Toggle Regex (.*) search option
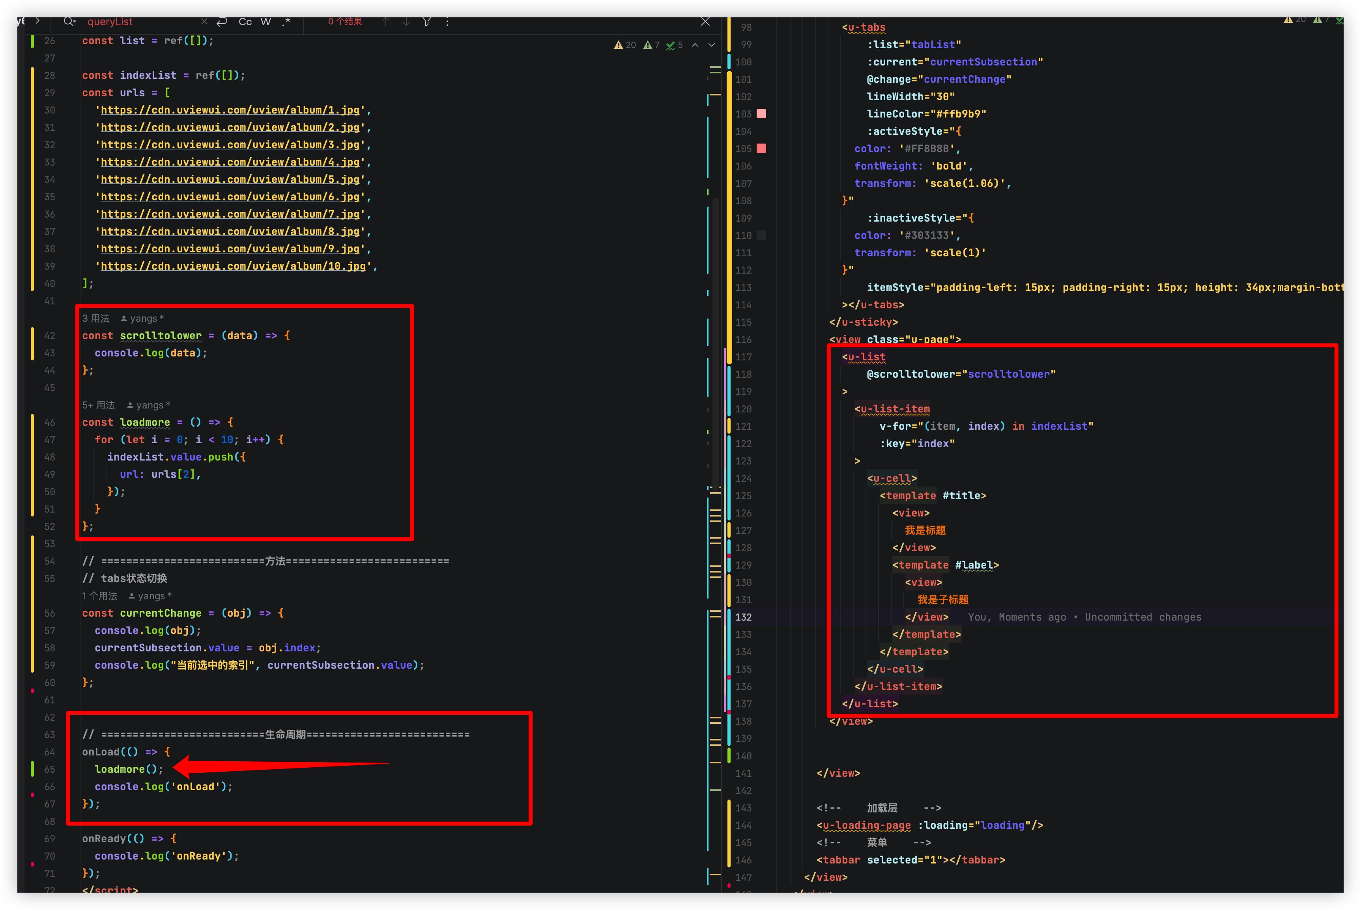1361x910 pixels. (x=286, y=21)
